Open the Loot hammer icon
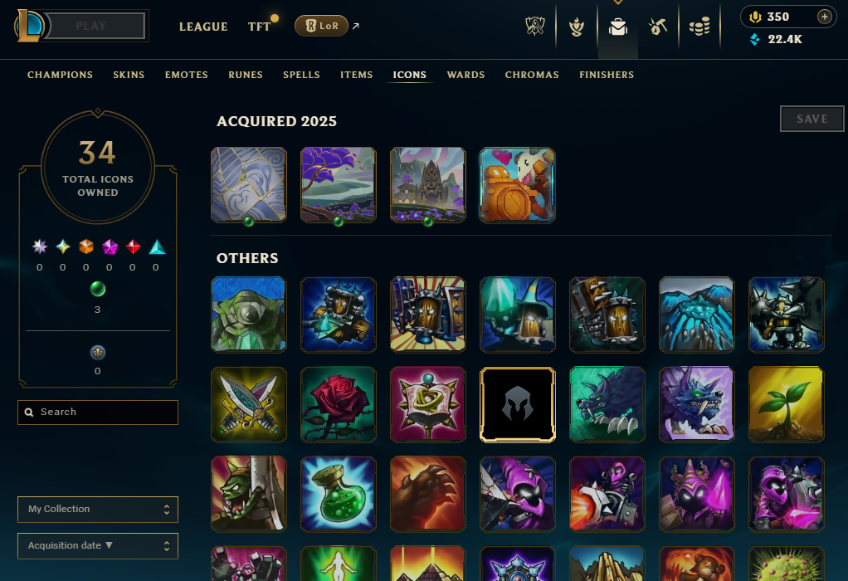The image size is (848, 581). click(658, 27)
